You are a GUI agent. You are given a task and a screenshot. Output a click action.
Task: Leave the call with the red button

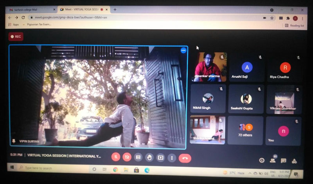point(185,158)
